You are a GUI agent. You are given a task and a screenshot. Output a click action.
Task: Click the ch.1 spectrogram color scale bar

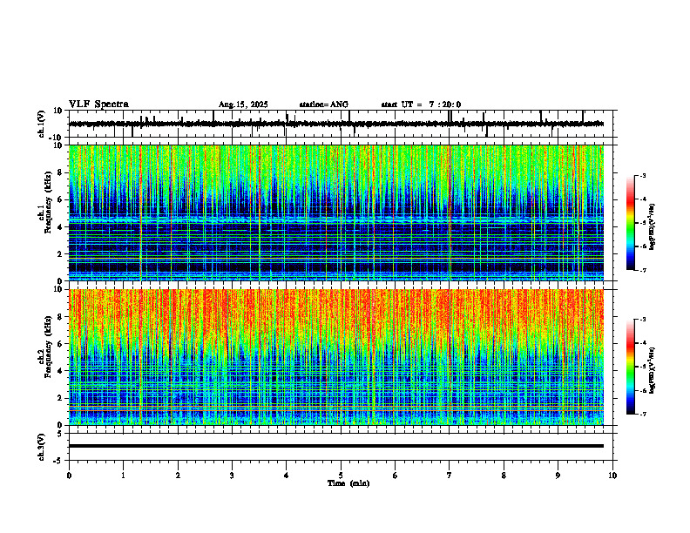630,223
